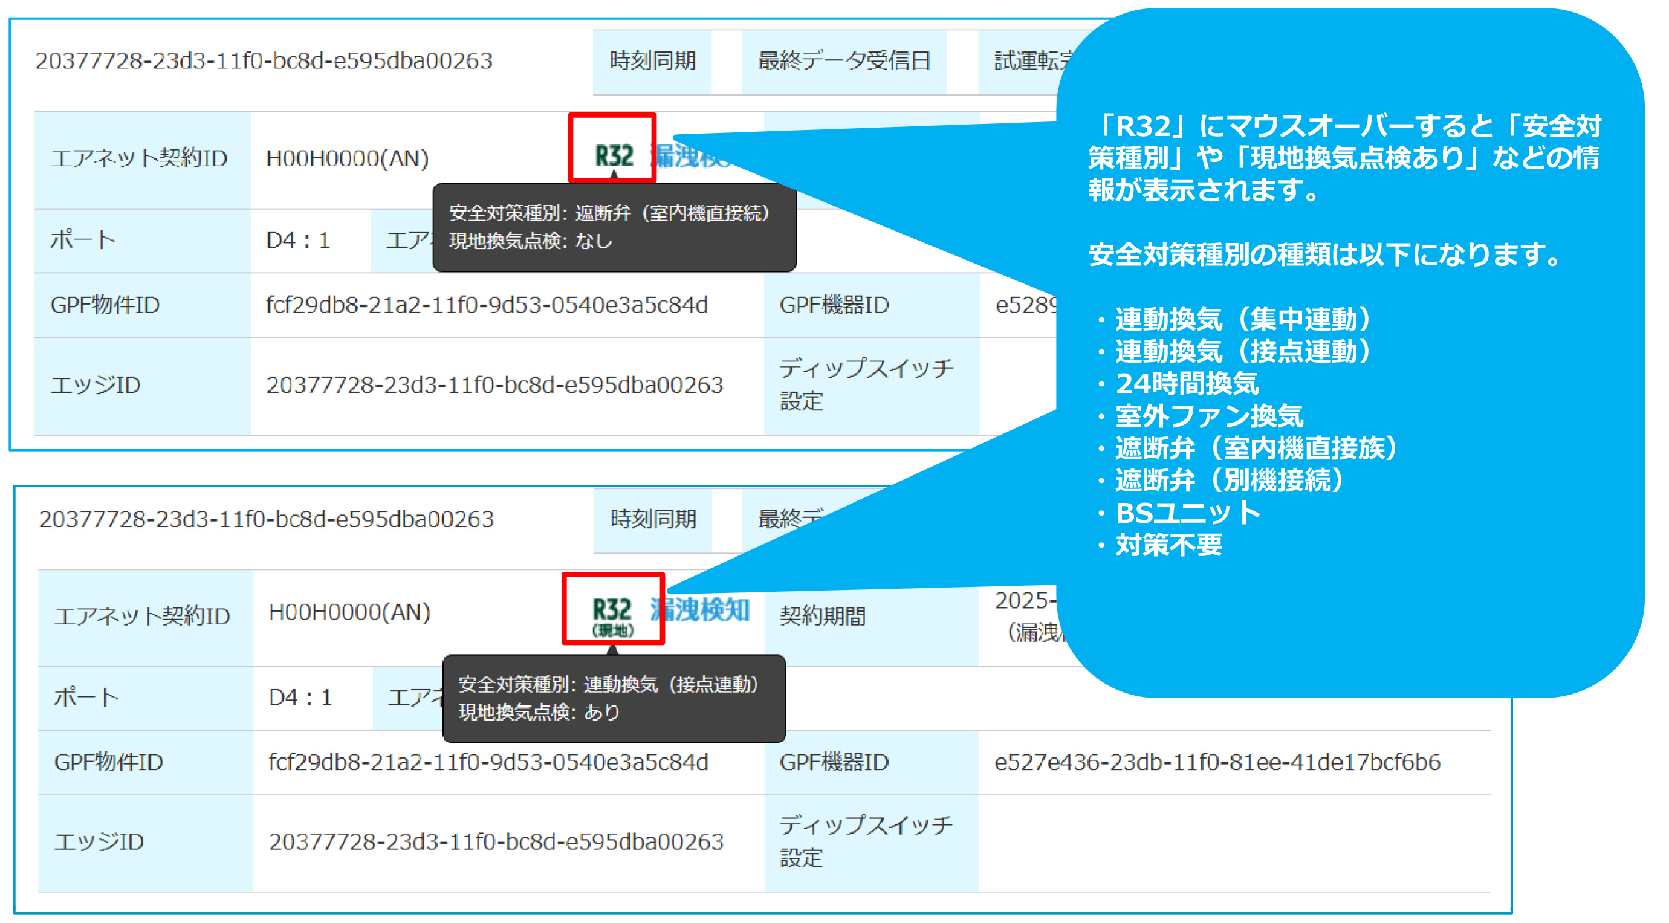Click the H00H0000(AN) contract ID in the lower panel
The width and height of the screenshot is (1669, 923).
point(349,612)
